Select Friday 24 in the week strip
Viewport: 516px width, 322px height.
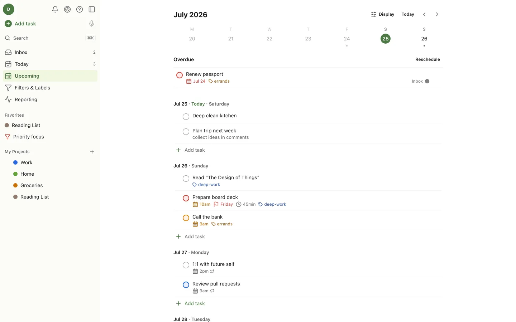tap(347, 38)
